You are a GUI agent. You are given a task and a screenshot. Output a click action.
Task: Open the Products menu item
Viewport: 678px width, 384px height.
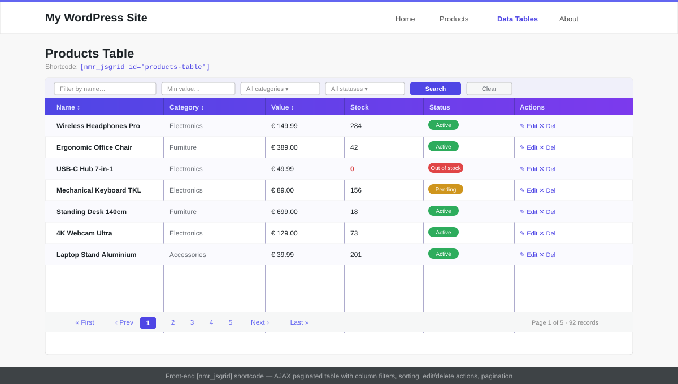point(454,19)
